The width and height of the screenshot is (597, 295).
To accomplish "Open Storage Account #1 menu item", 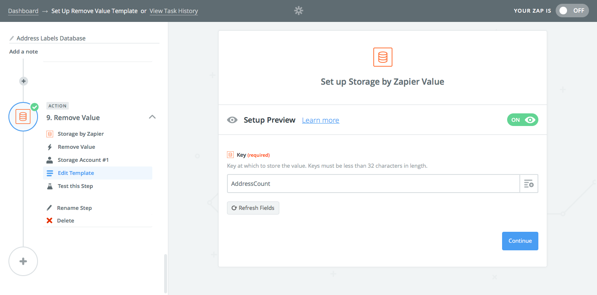I will pyautogui.click(x=83, y=160).
